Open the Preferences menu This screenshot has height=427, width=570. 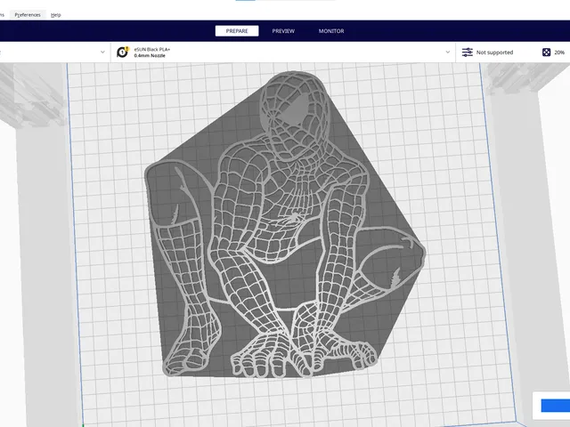[x=28, y=15]
